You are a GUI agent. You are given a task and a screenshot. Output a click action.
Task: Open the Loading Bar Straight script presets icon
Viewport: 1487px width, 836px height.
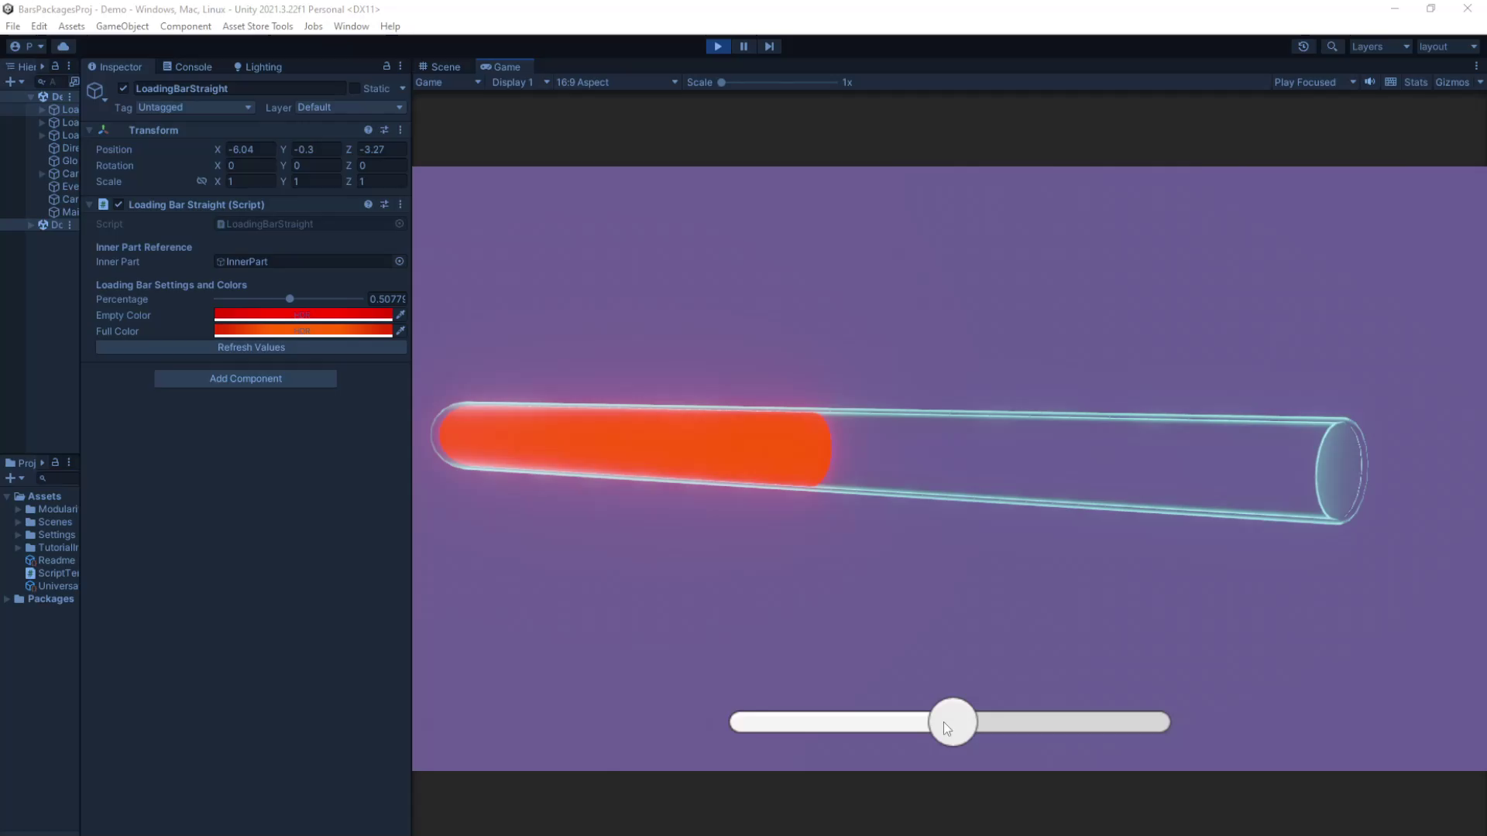click(384, 204)
